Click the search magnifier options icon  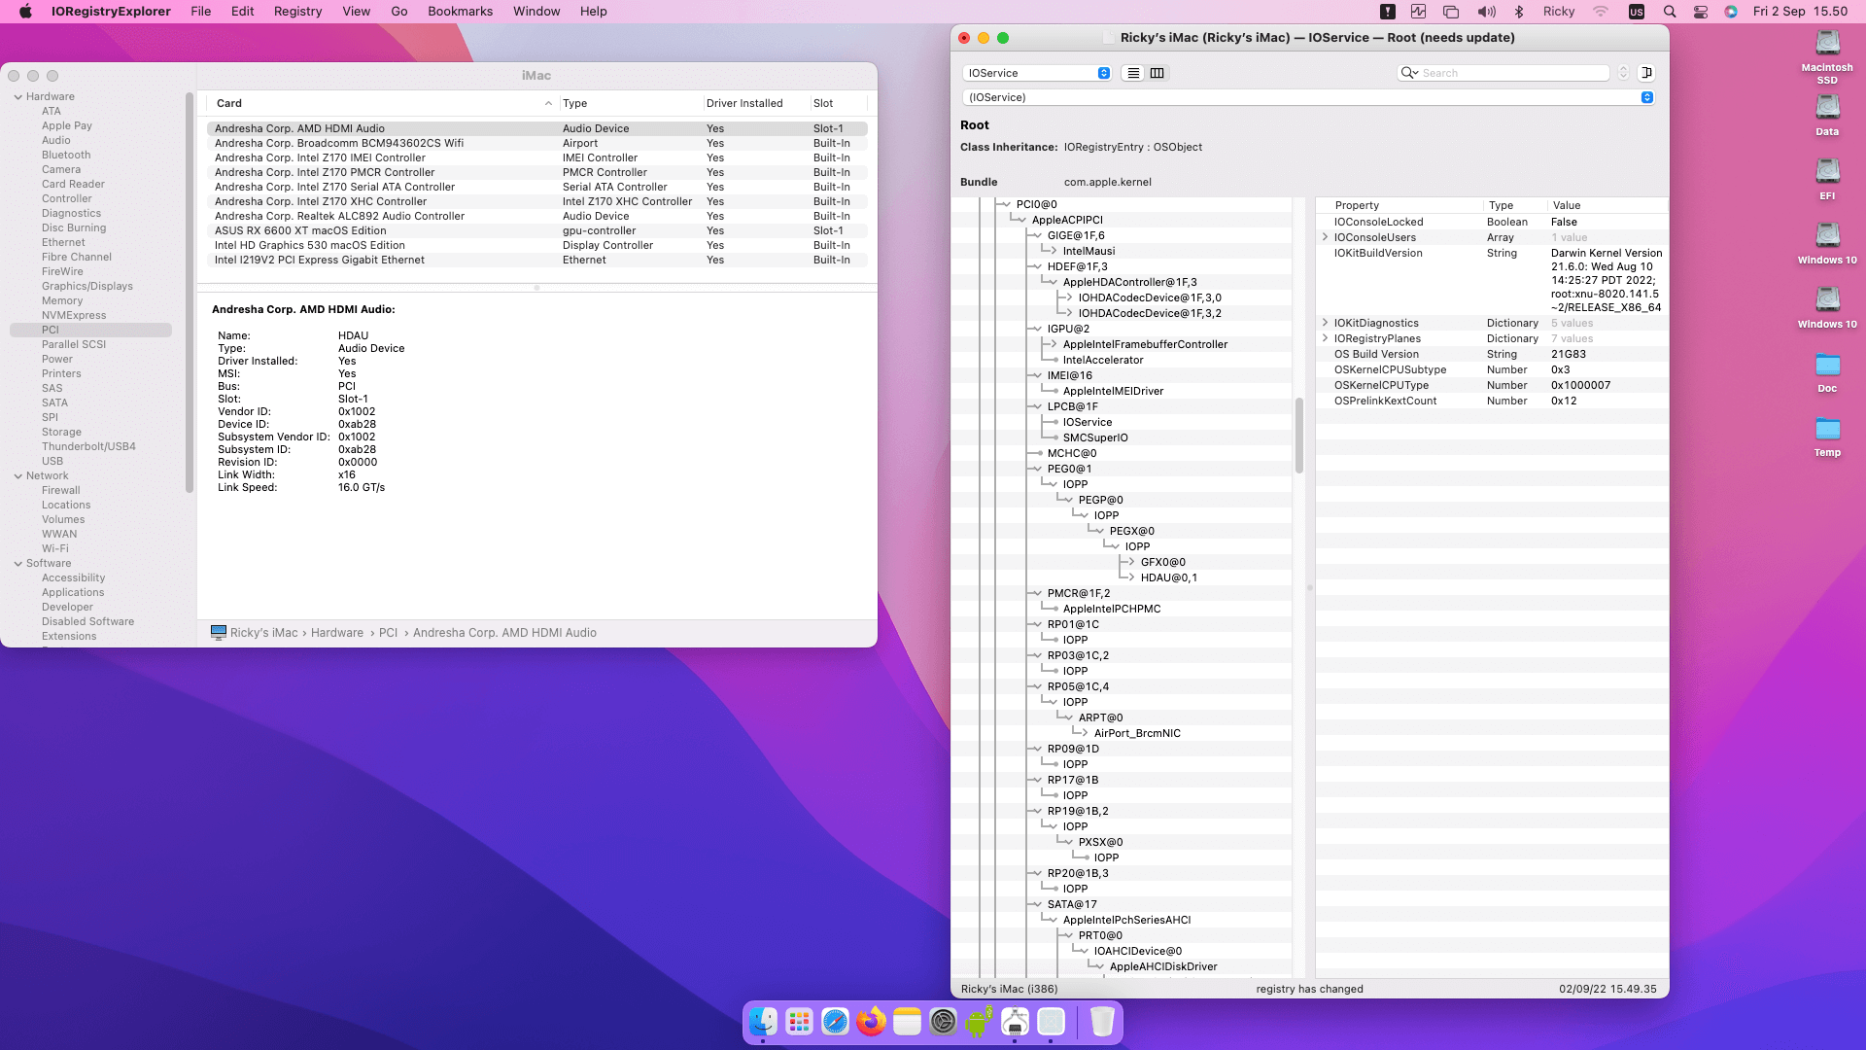click(1408, 73)
